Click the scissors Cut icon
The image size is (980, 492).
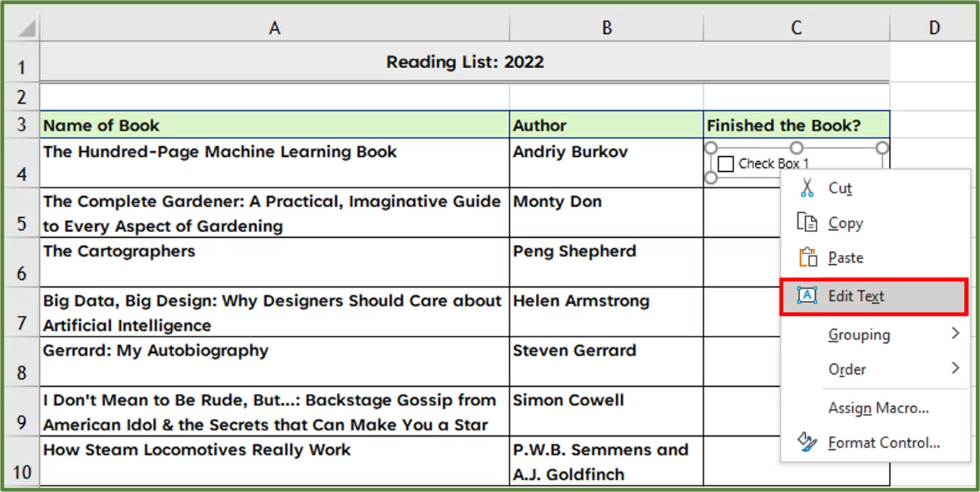(x=808, y=188)
